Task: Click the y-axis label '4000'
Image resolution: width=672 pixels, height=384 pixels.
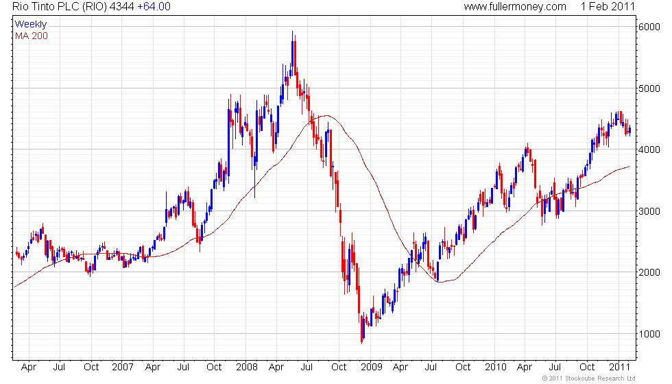Action: 649,149
